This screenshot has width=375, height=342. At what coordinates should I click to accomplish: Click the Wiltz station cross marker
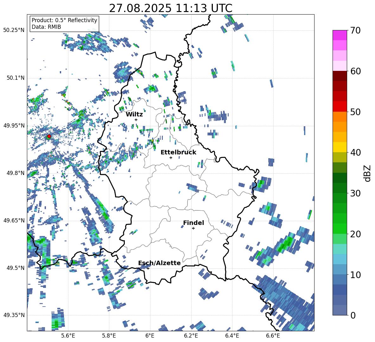pos(136,120)
